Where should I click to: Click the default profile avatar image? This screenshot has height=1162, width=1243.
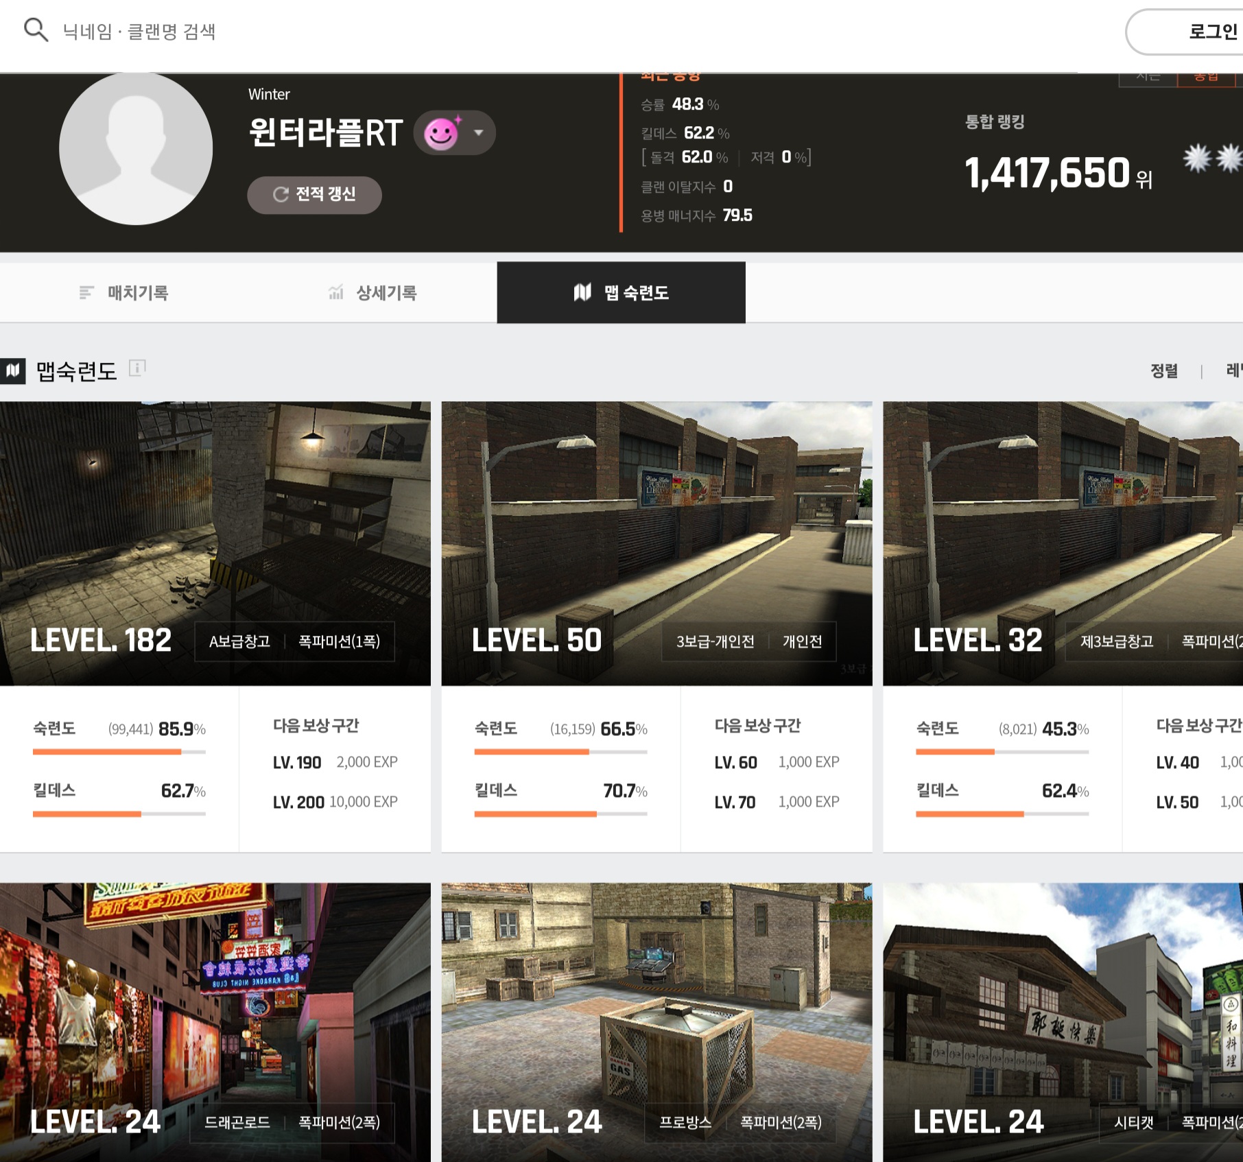point(136,149)
